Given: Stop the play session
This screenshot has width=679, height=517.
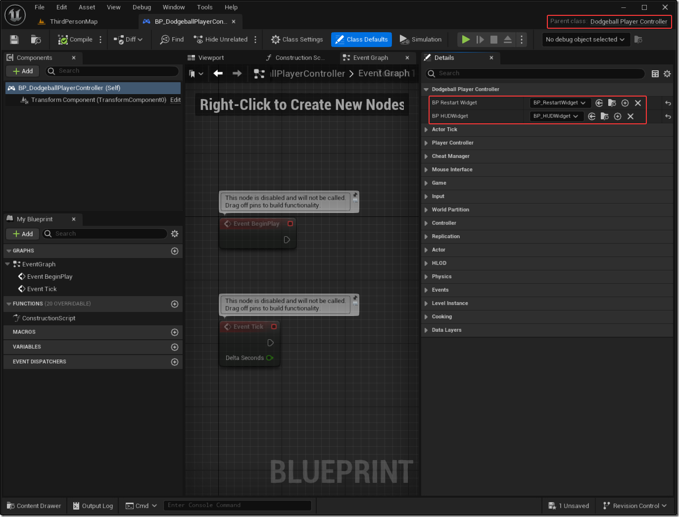Looking at the screenshot, I should (x=494, y=40).
